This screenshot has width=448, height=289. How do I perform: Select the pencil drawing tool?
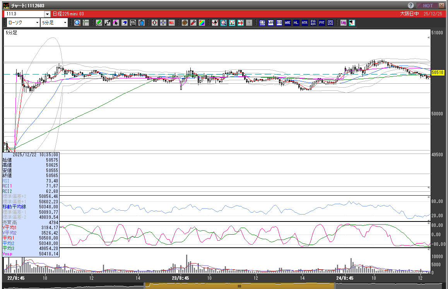[99, 23]
